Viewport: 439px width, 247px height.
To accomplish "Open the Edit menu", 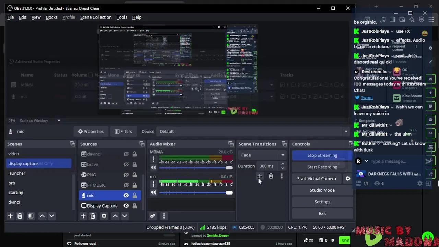I will pyautogui.click(x=23, y=17).
